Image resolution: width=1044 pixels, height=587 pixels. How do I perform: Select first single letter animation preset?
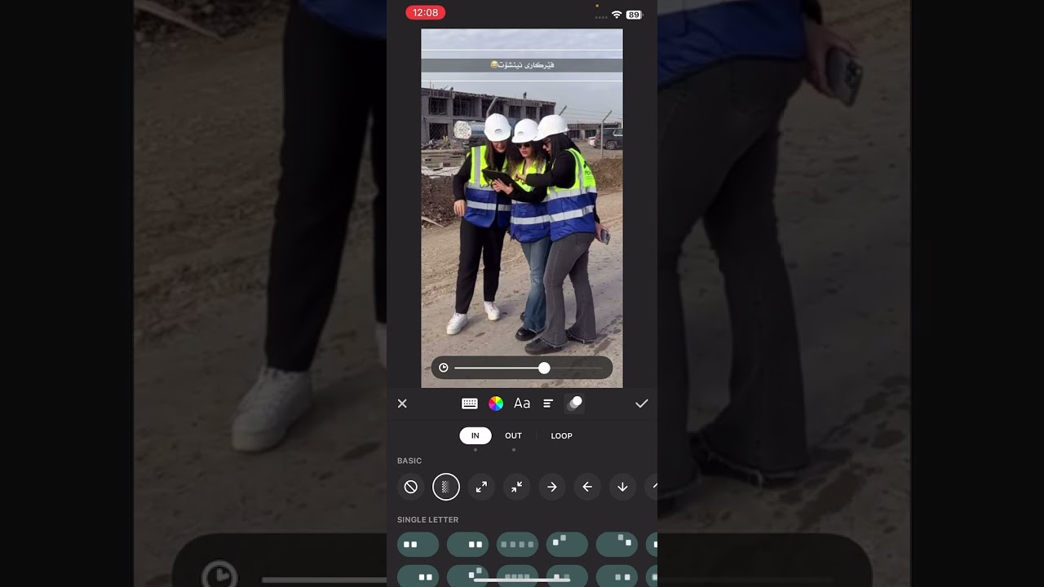click(418, 545)
